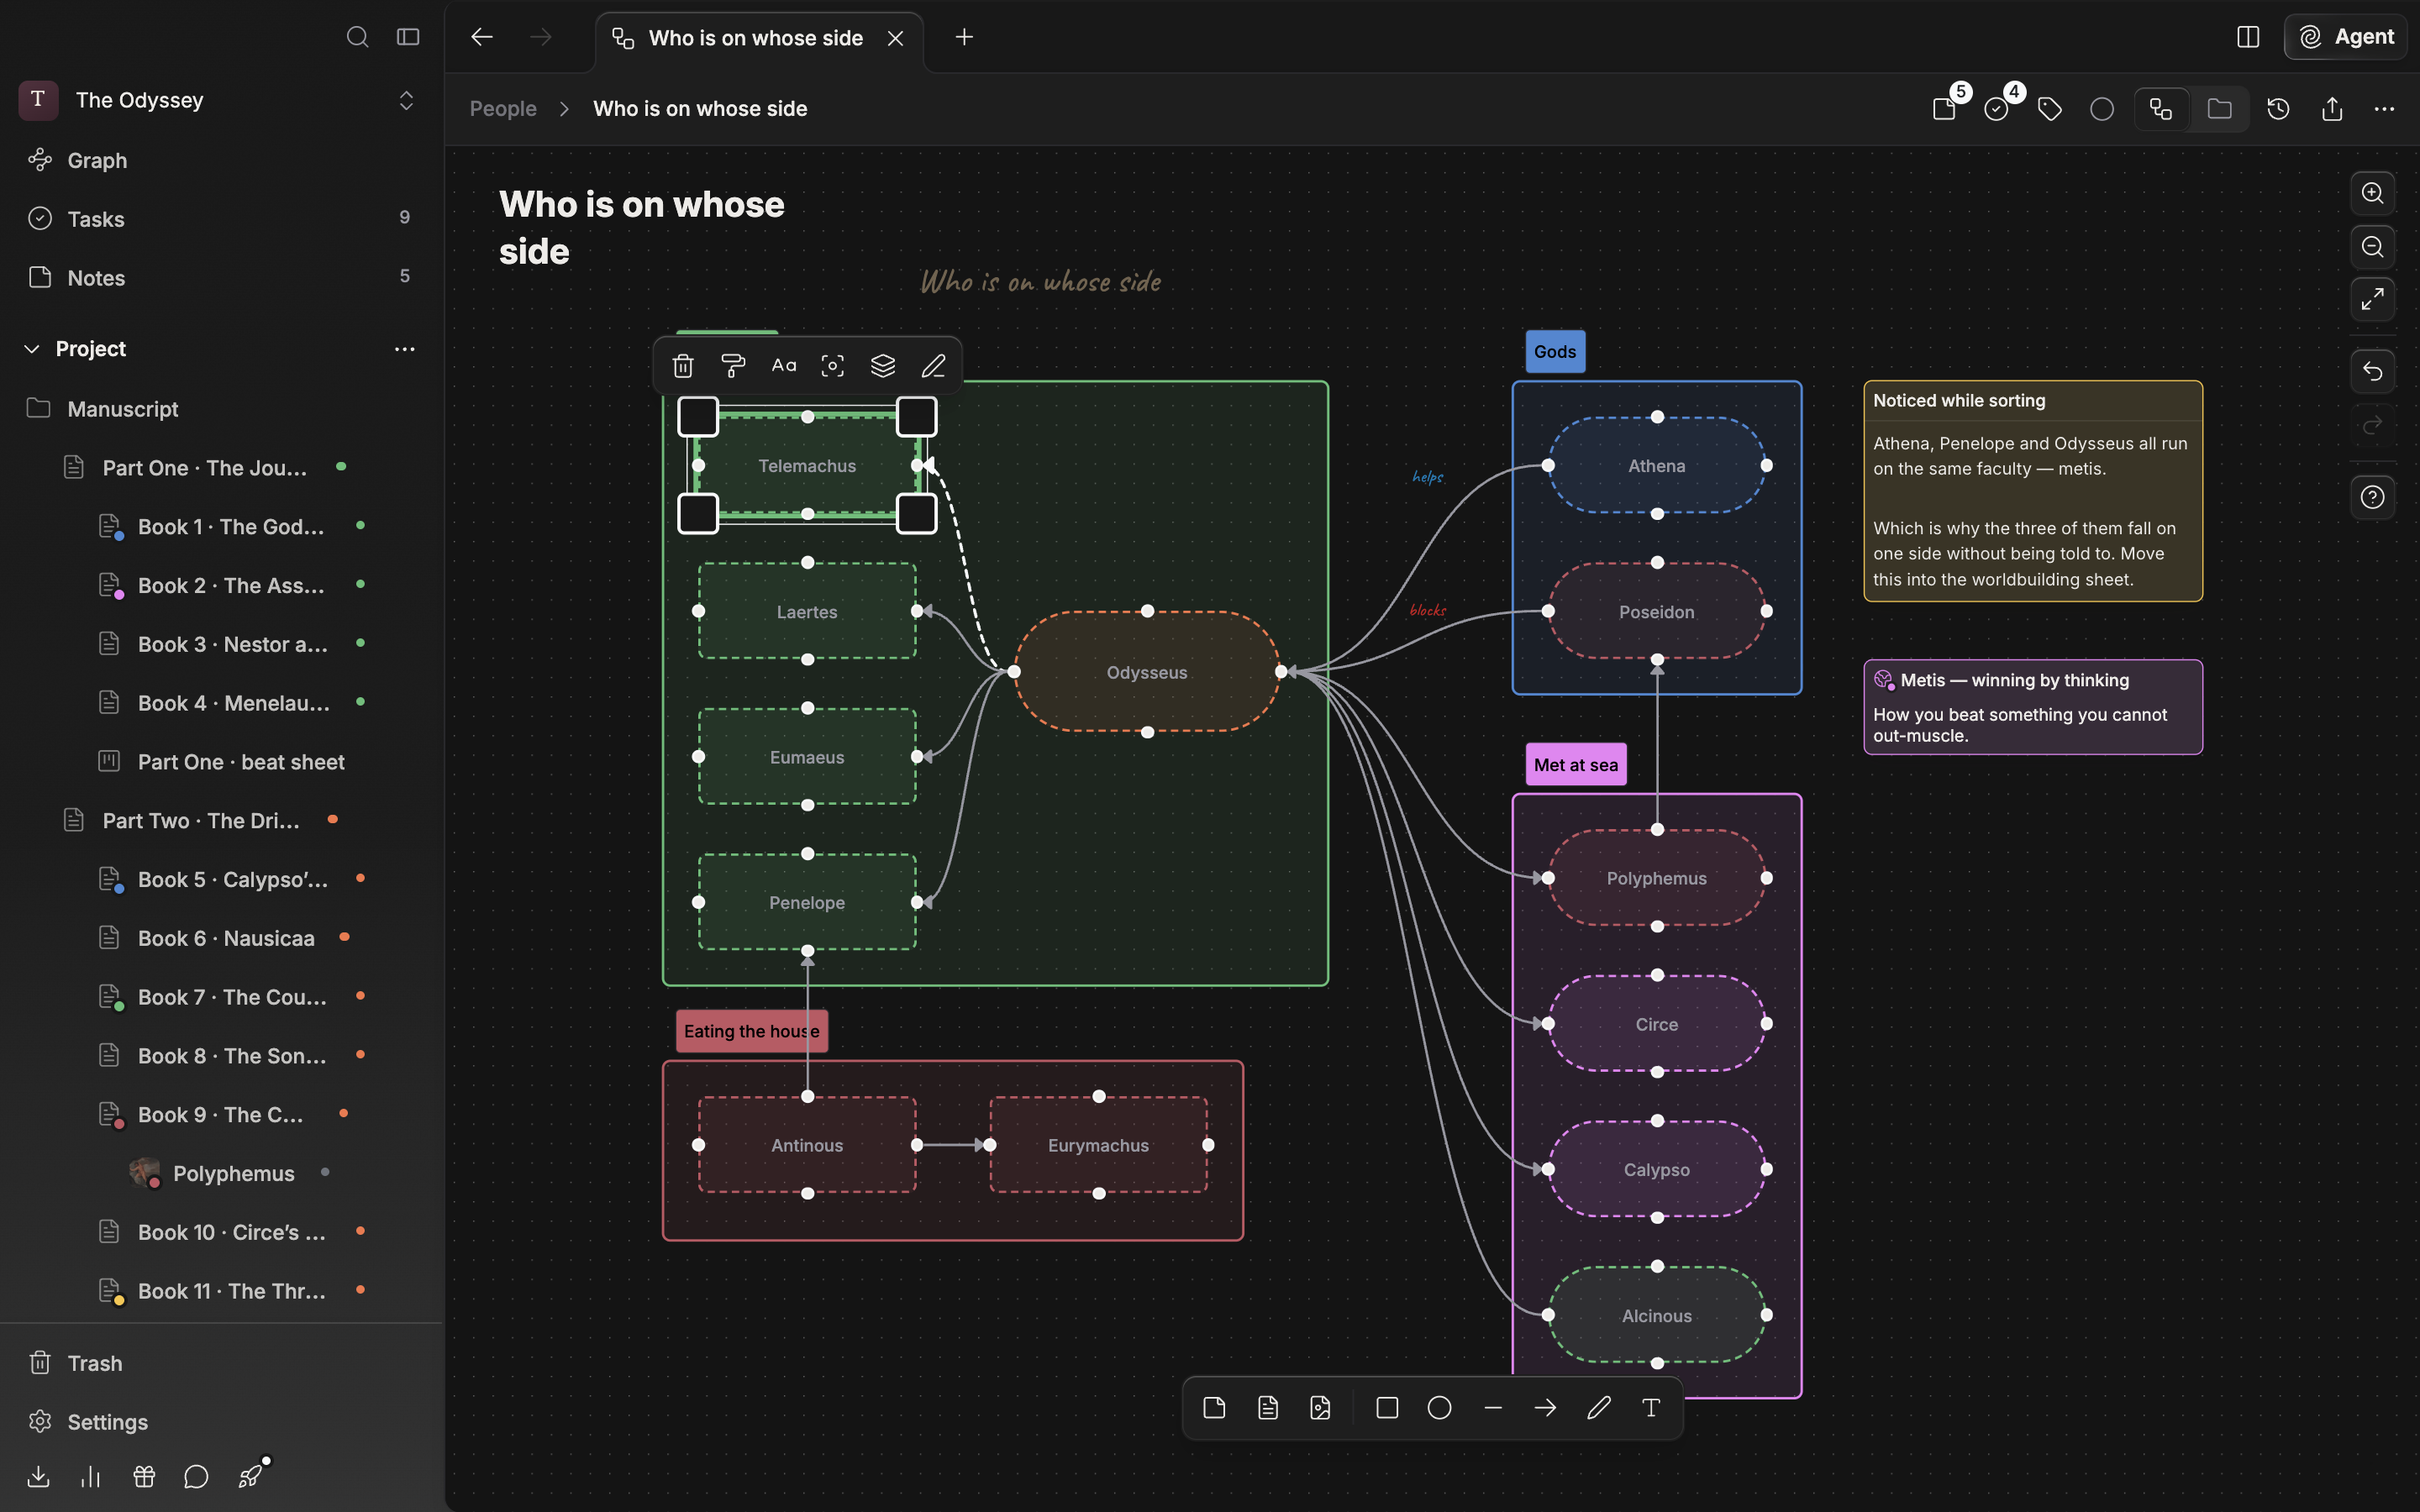
Task: Zoom out of the canvas
Action: pos(2373,246)
